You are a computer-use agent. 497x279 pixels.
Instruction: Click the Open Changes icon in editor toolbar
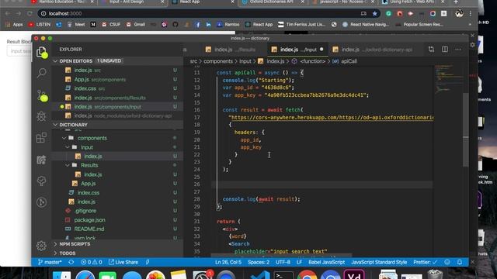[431, 50]
